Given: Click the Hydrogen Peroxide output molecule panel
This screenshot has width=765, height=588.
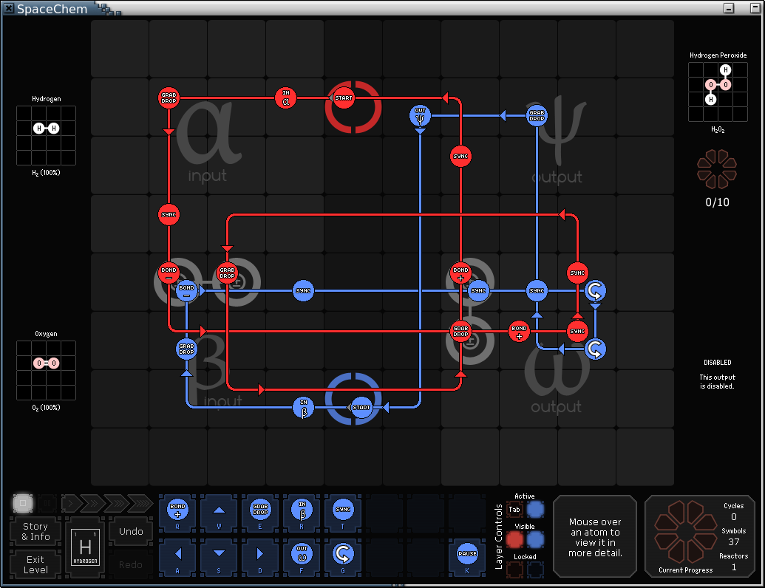Looking at the screenshot, I should [x=718, y=92].
